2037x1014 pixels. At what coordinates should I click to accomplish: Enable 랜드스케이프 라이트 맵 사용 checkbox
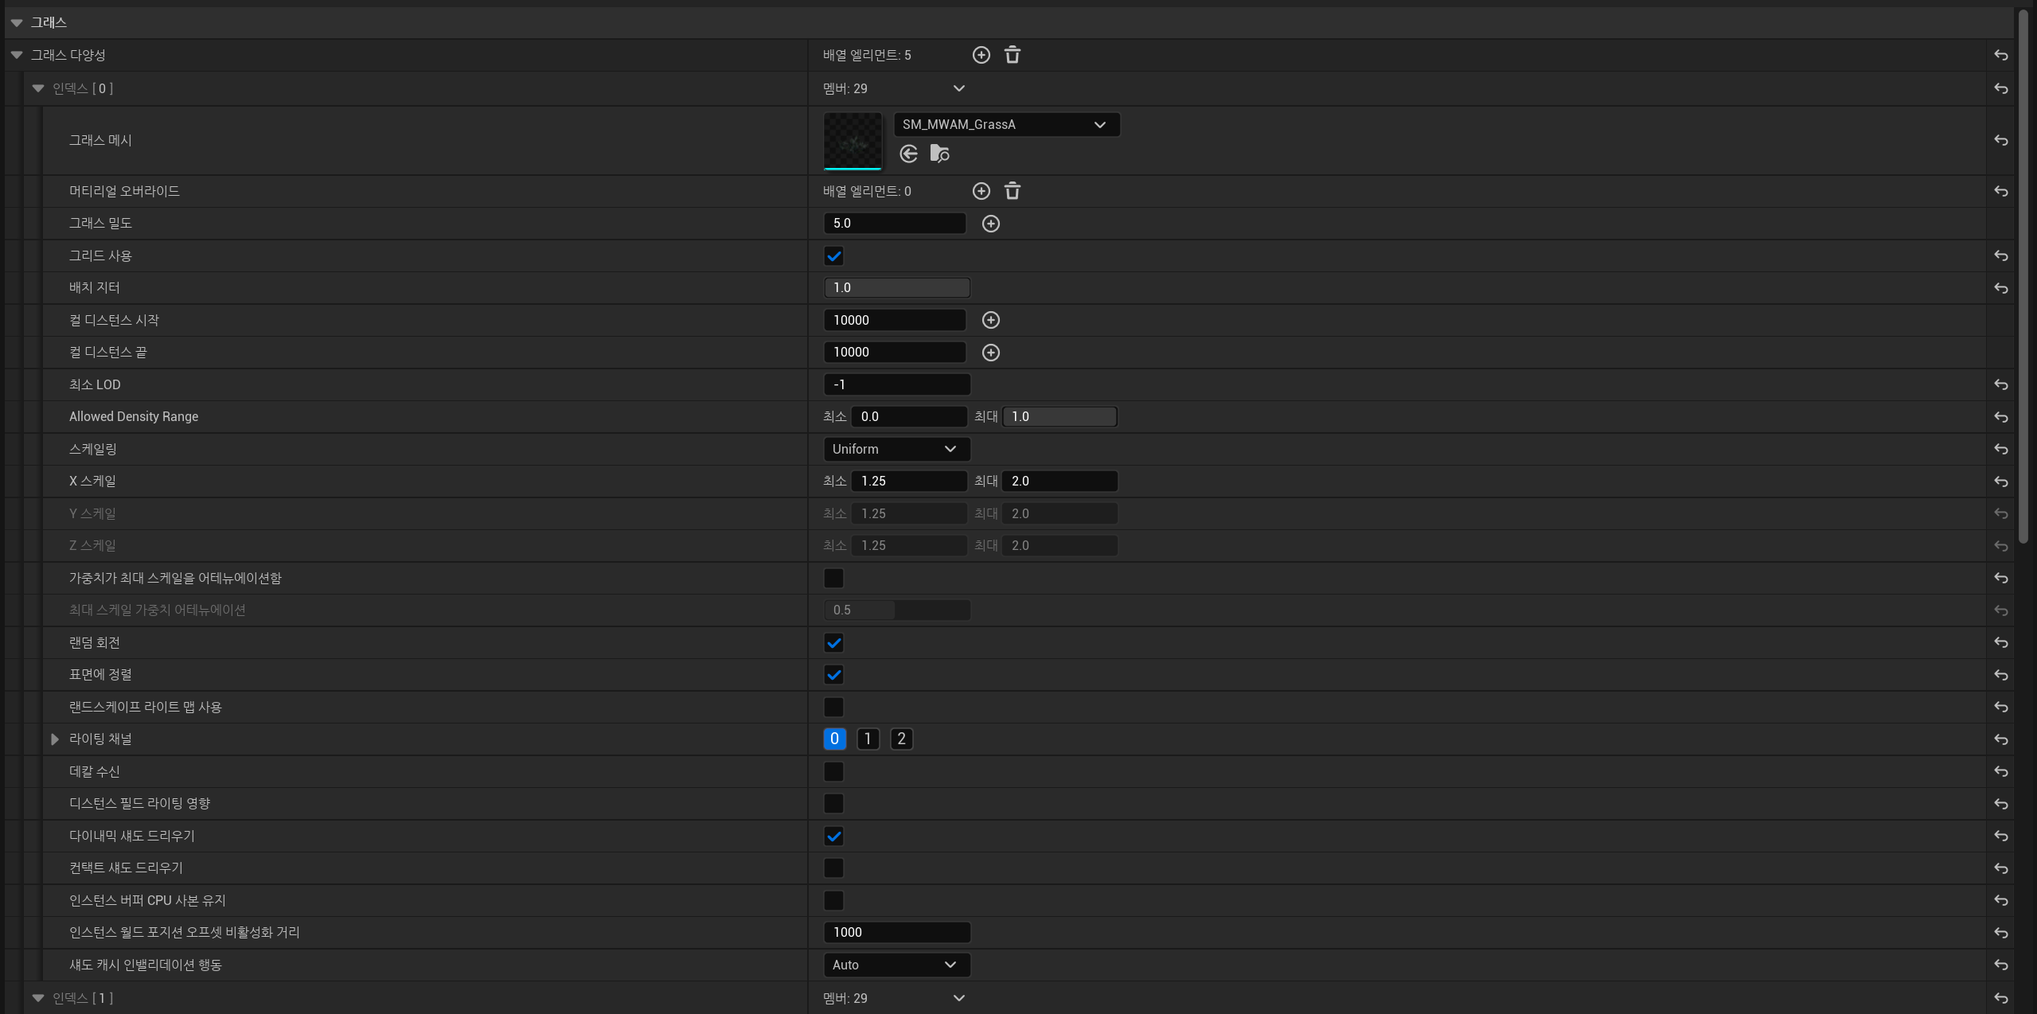833,707
